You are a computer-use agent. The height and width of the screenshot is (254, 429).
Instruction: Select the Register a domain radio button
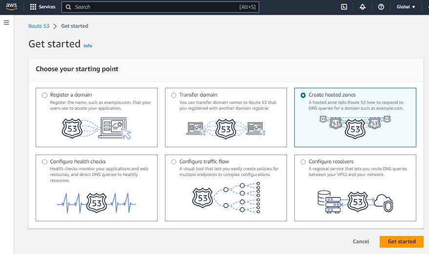pyautogui.click(x=45, y=95)
